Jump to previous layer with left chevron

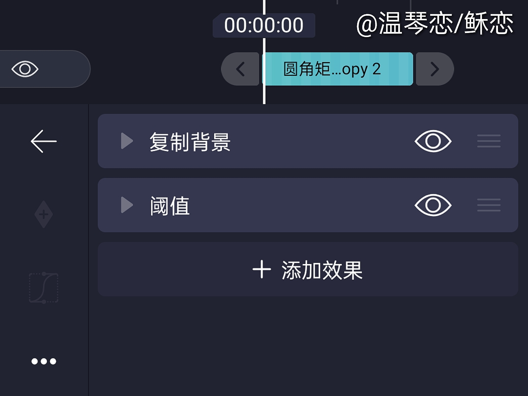point(241,69)
